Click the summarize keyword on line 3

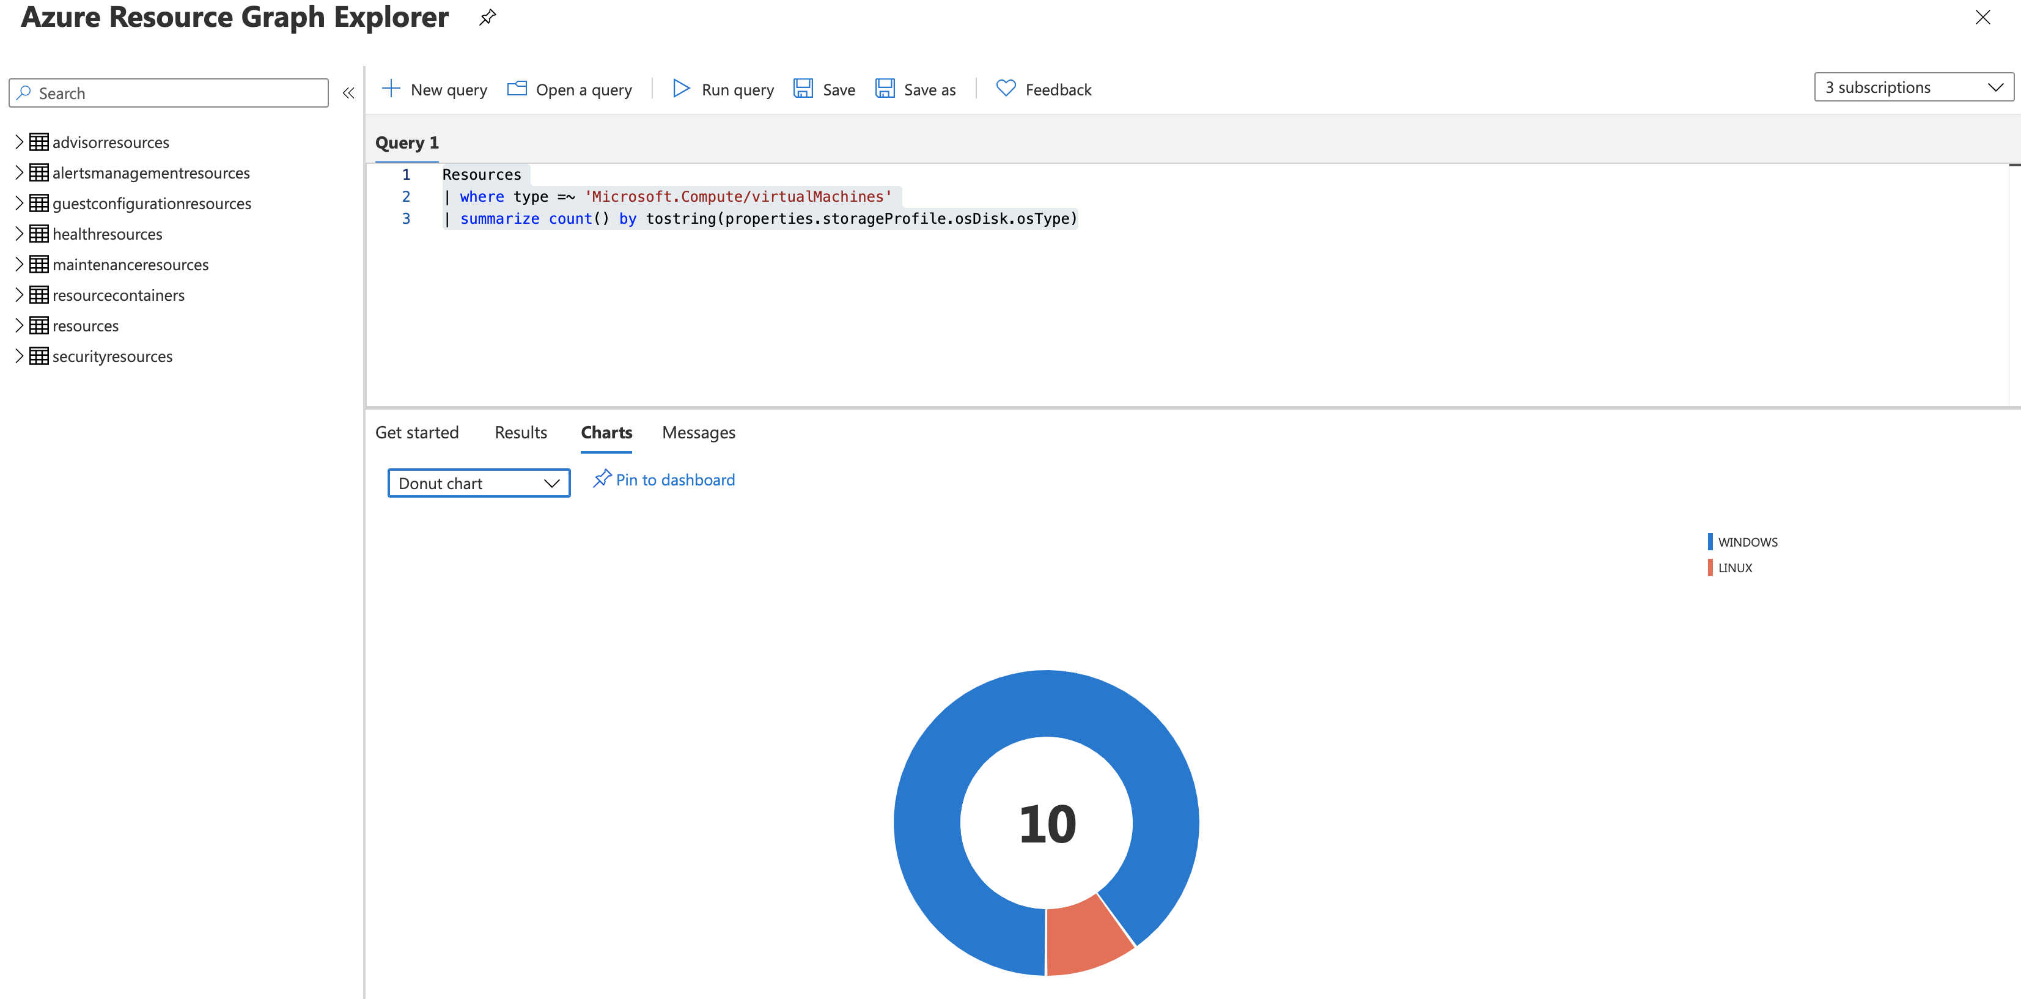500,218
